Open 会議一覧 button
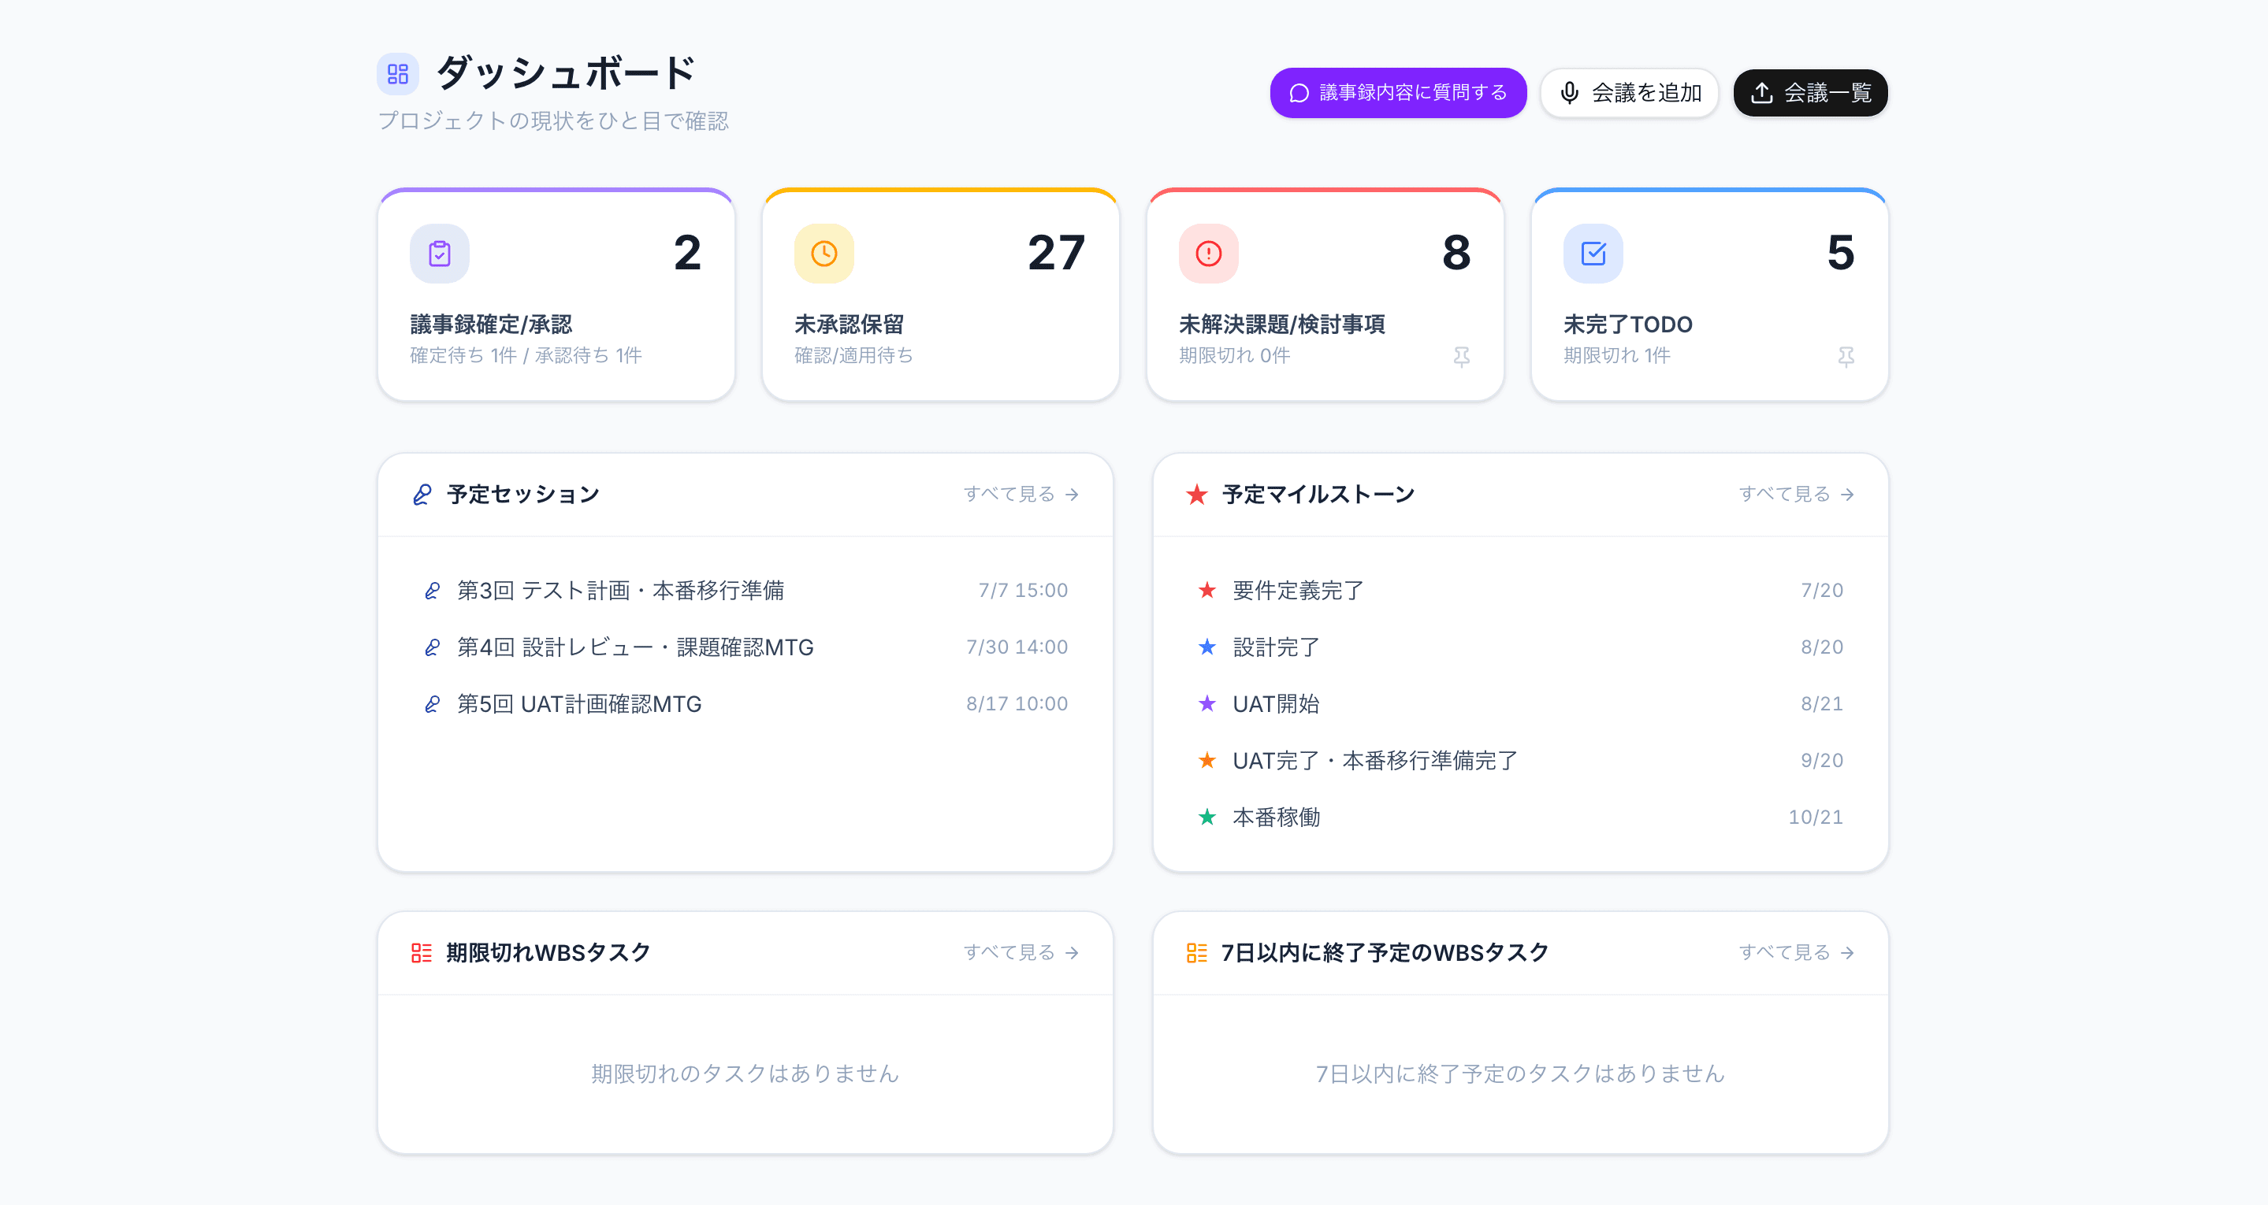 (1810, 92)
